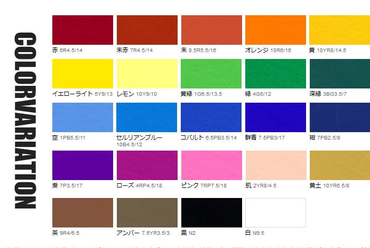Choose the ピンク 7RP7.5/18 pink swatch

211,165
